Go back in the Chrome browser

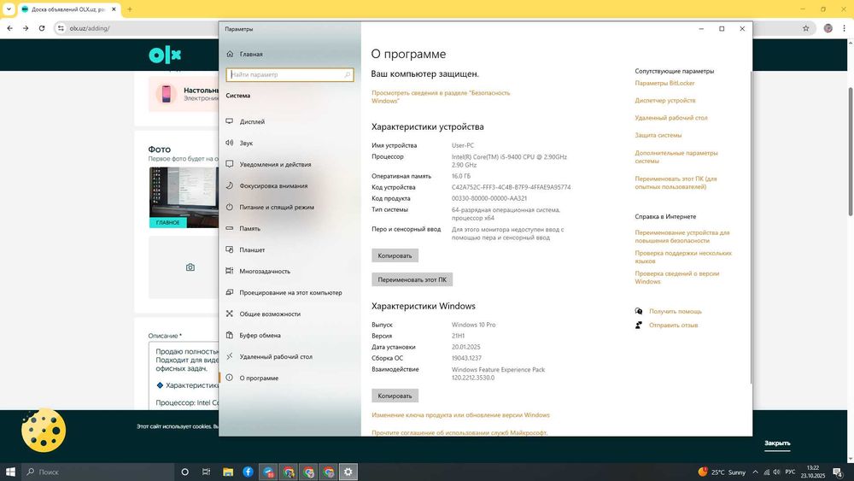coord(9,28)
